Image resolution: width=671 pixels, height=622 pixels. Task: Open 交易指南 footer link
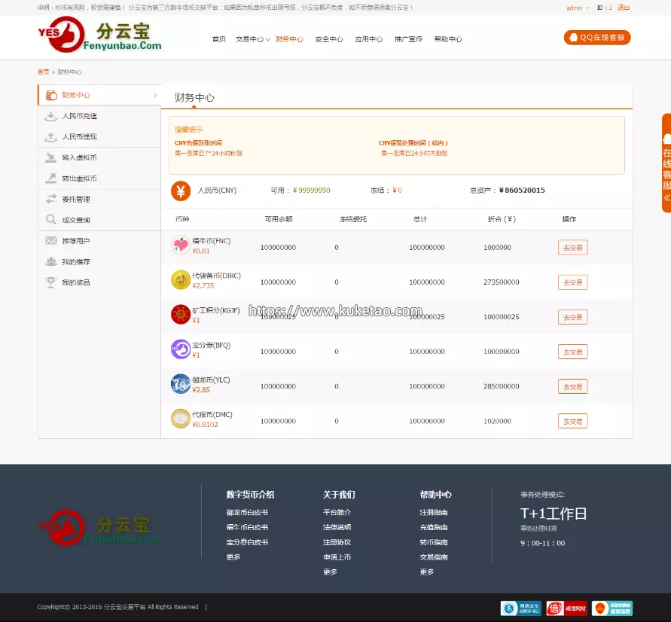(x=434, y=557)
